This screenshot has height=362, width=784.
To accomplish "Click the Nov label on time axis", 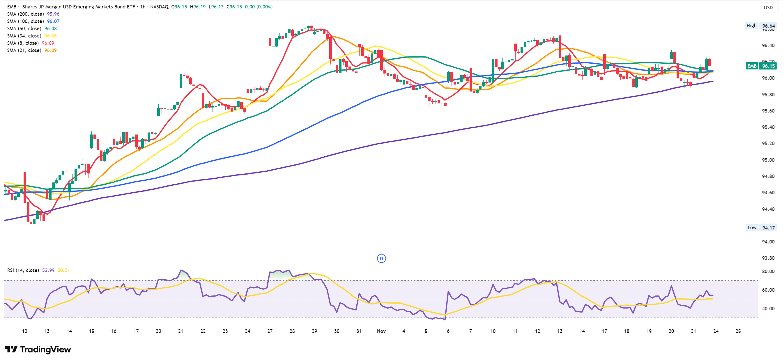I will [381, 331].
